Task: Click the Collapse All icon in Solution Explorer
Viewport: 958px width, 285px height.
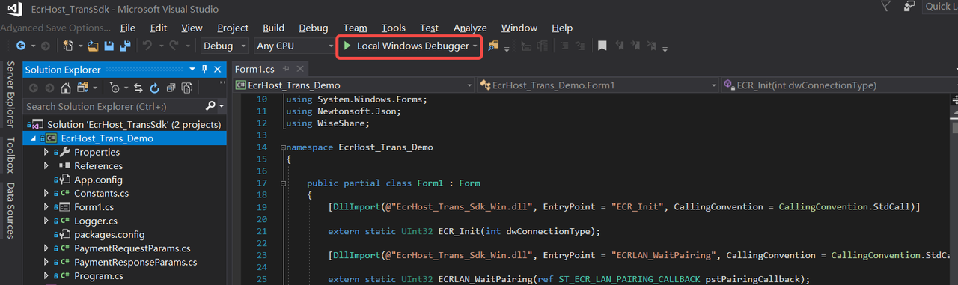Action: 171,88
